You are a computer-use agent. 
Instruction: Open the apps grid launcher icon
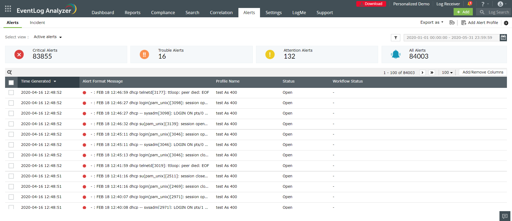click(8, 9)
